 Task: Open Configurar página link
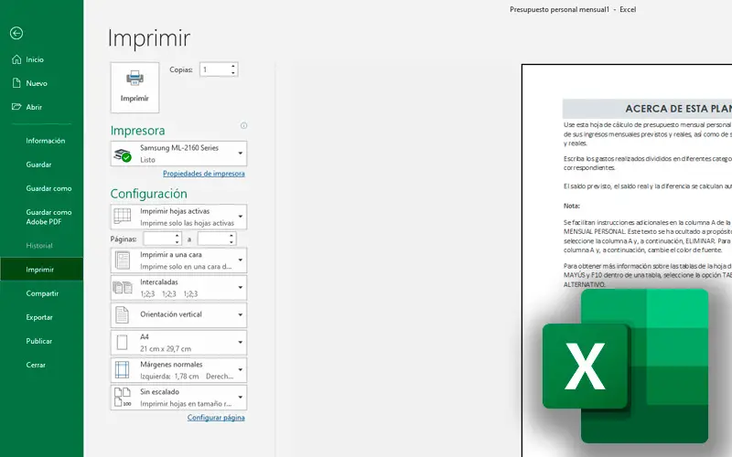[x=216, y=418]
